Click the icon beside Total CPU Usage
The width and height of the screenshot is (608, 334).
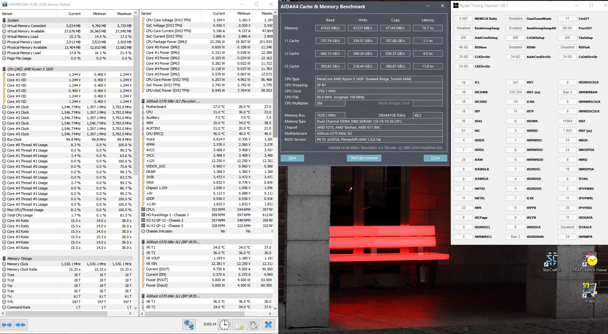[4, 215]
